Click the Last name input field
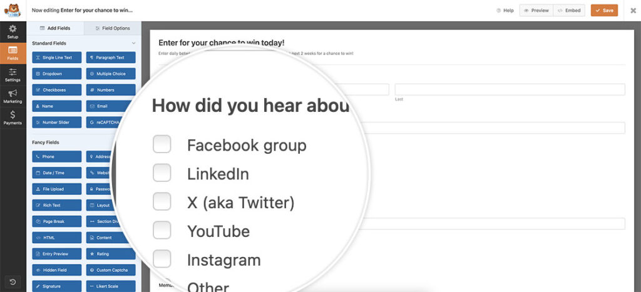This screenshot has height=292, width=641. tap(510, 89)
